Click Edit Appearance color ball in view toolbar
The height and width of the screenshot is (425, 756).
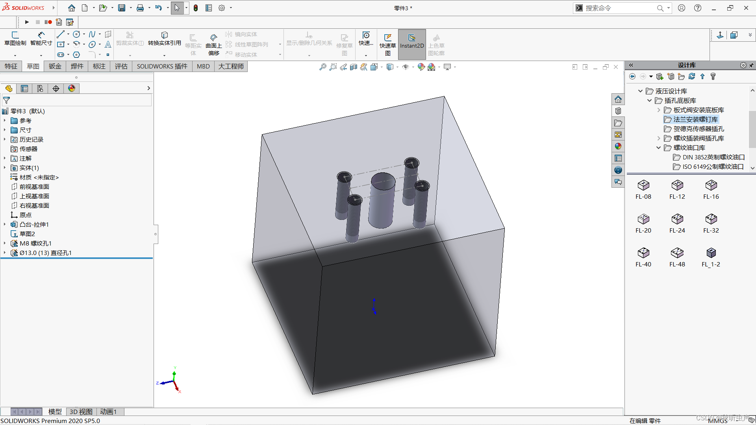(x=421, y=67)
